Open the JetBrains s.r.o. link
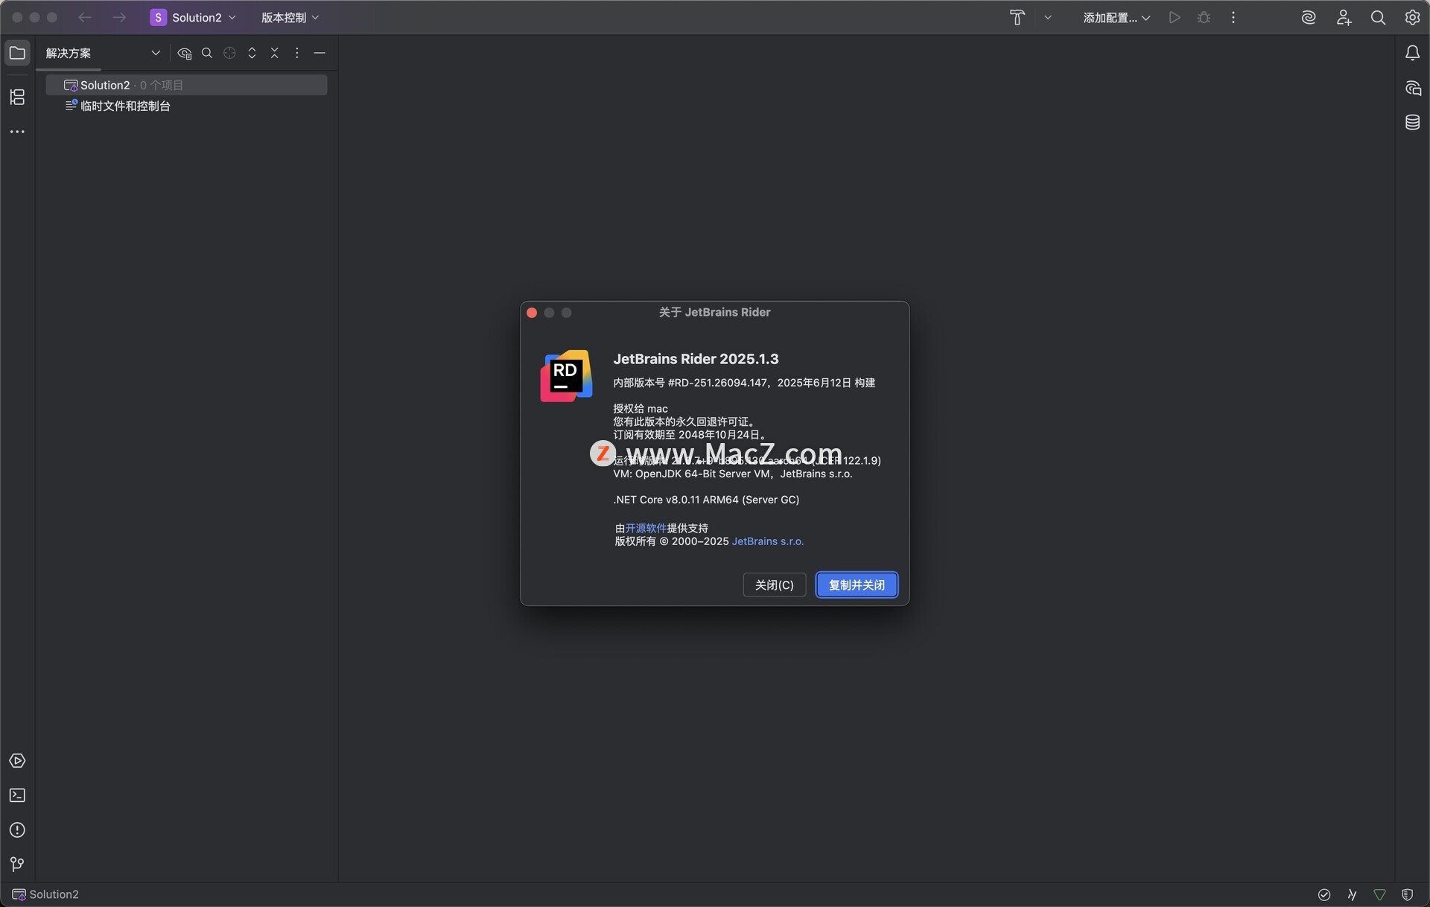Screen dimensions: 1430x907 point(767,541)
